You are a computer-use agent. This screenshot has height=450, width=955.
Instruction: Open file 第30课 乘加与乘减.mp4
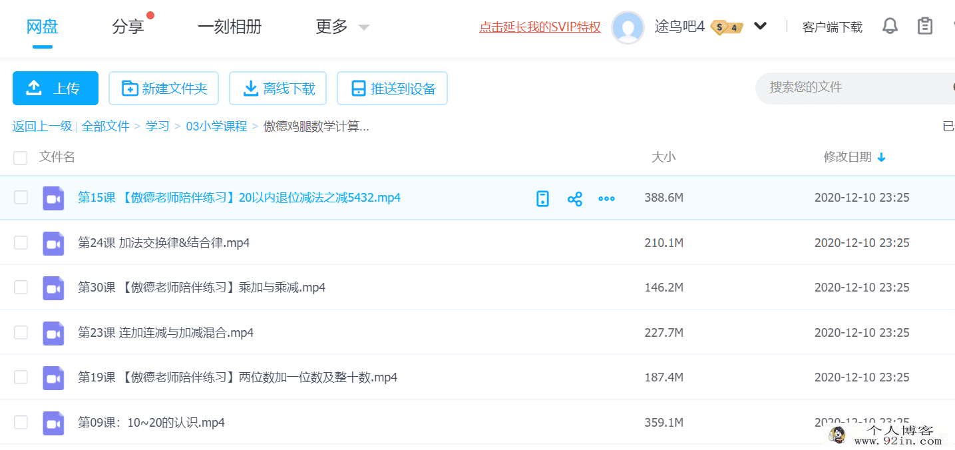202,288
